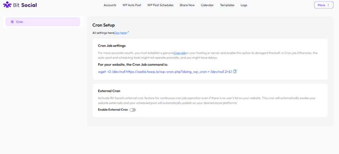View the Logs page
339x154 pixels.
click(x=244, y=5)
